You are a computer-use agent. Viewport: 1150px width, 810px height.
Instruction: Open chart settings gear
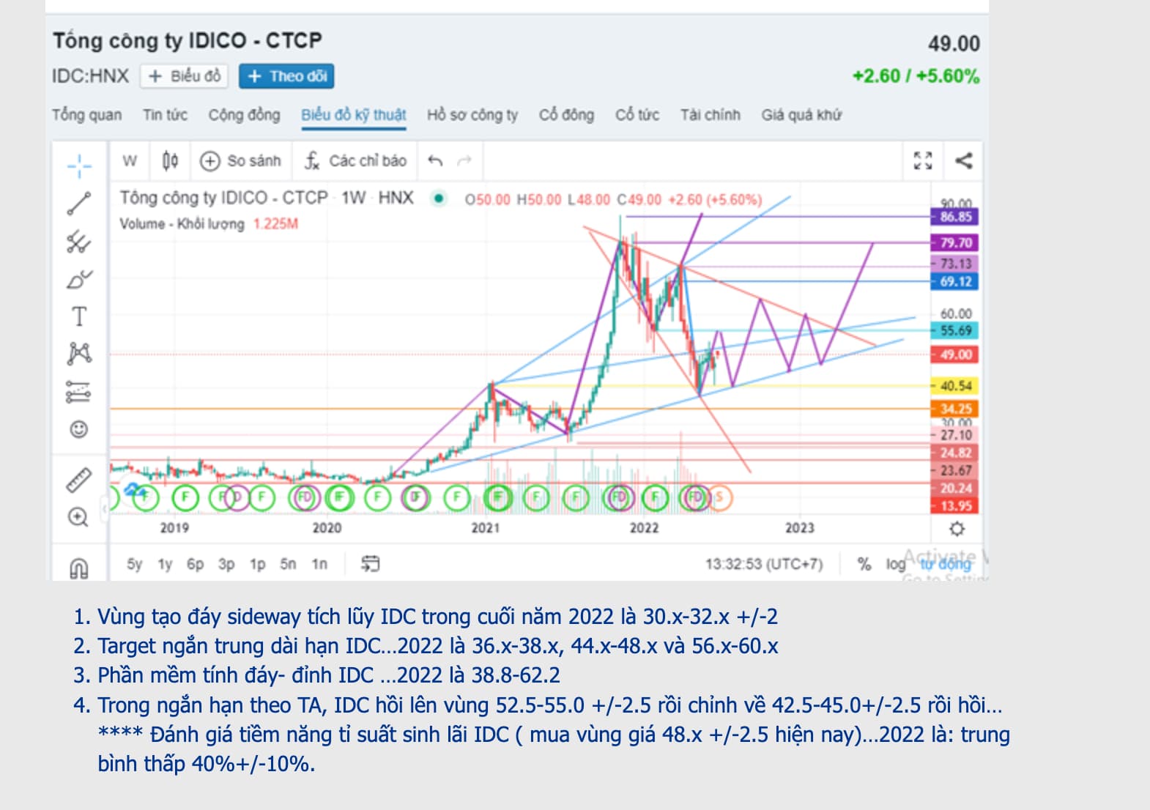957,528
